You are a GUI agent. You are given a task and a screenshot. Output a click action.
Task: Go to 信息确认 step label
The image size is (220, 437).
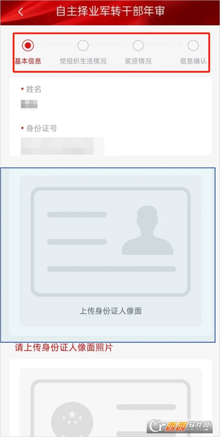pos(193,61)
